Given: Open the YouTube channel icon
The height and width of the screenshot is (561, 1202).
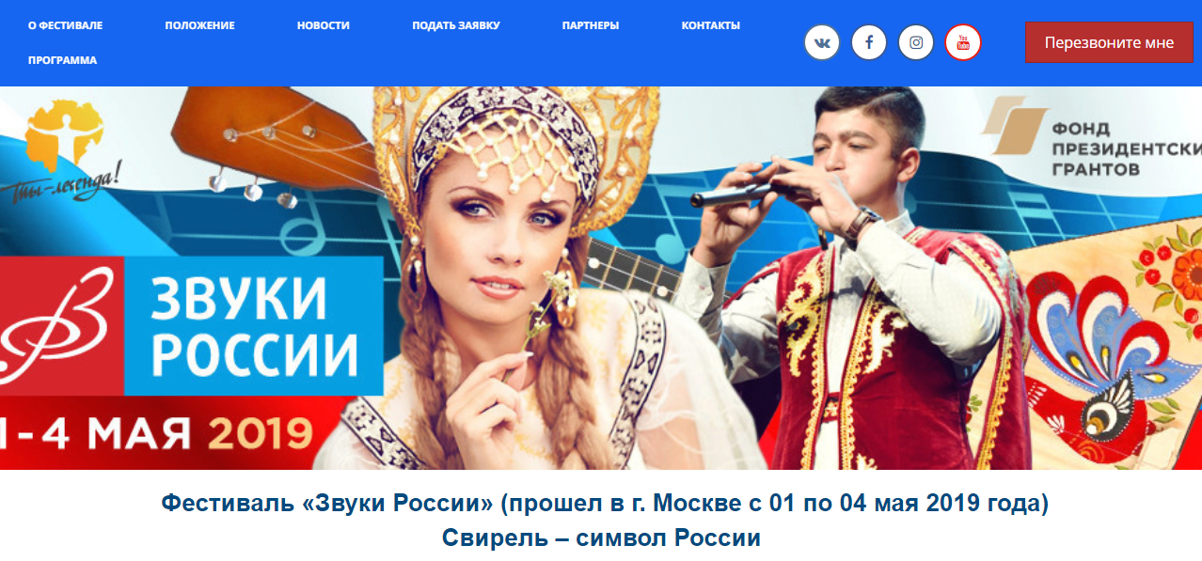Looking at the screenshot, I should click(x=963, y=42).
